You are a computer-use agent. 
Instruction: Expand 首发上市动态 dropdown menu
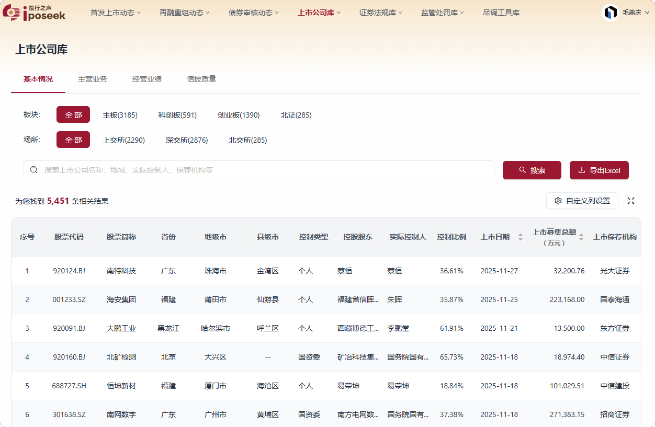pyautogui.click(x=116, y=13)
